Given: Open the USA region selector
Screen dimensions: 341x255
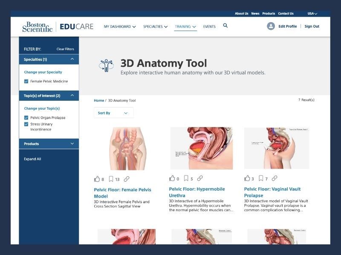Looking at the screenshot, I should 312,14.
